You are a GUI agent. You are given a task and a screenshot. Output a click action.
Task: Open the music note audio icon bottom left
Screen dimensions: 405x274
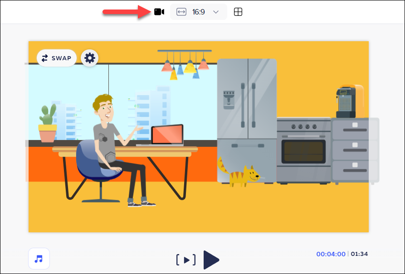coord(39,259)
